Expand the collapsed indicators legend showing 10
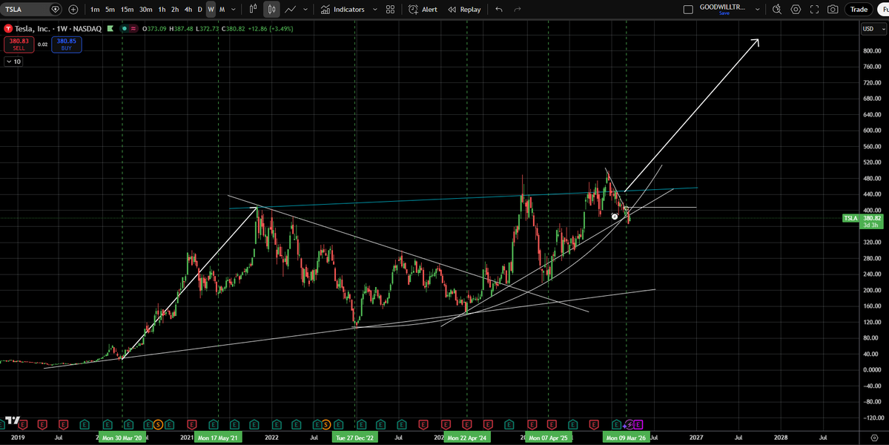Screen dimensions: 889x445 (x=13, y=62)
